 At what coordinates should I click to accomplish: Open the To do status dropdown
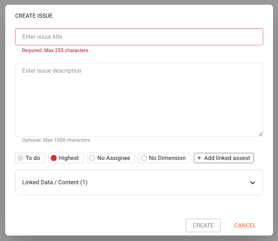click(33, 158)
